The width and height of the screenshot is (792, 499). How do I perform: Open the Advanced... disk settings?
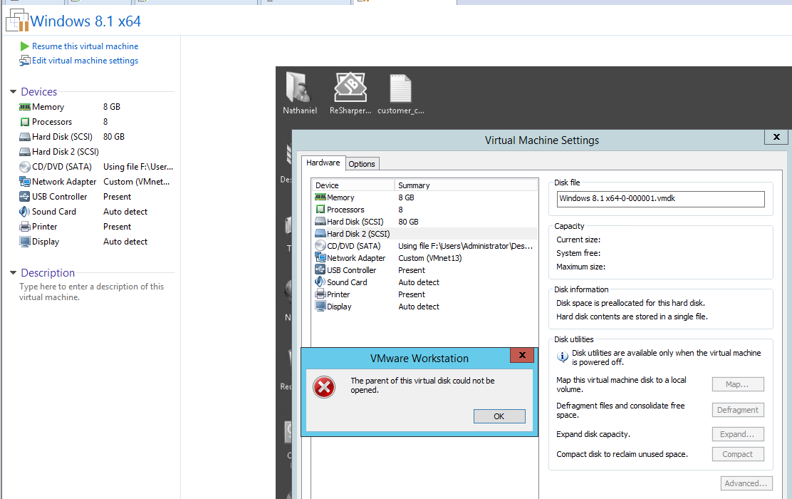(x=746, y=483)
